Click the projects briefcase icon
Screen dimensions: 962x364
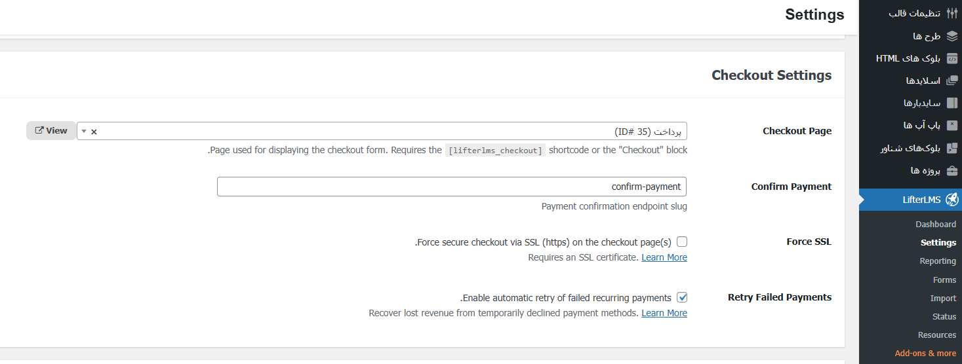(952, 170)
